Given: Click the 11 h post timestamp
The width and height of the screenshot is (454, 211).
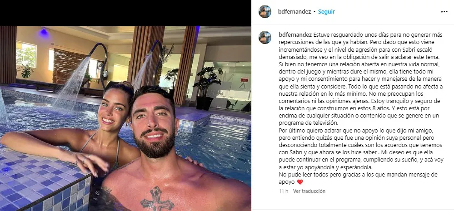Looking at the screenshot, I should pyautogui.click(x=283, y=191).
